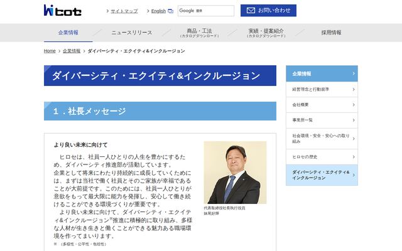Click the page title ダイバーシティ・エクイティ&インクルージョン banner
The width and height of the screenshot is (402, 251).
[160, 75]
